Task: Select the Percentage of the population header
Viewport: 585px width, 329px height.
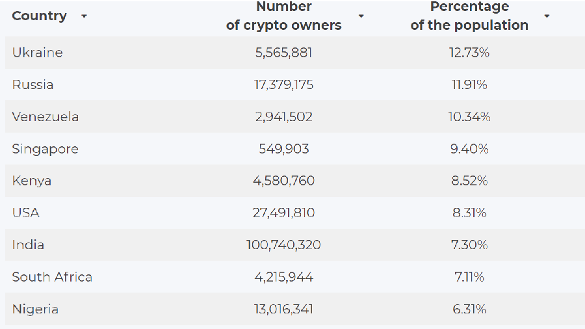Action: [x=469, y=16]
